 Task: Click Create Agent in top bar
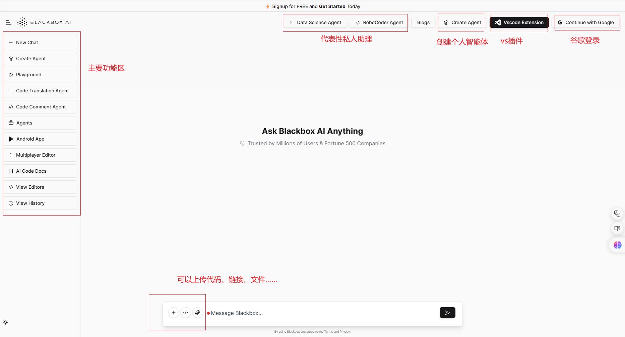click(462, 22)
